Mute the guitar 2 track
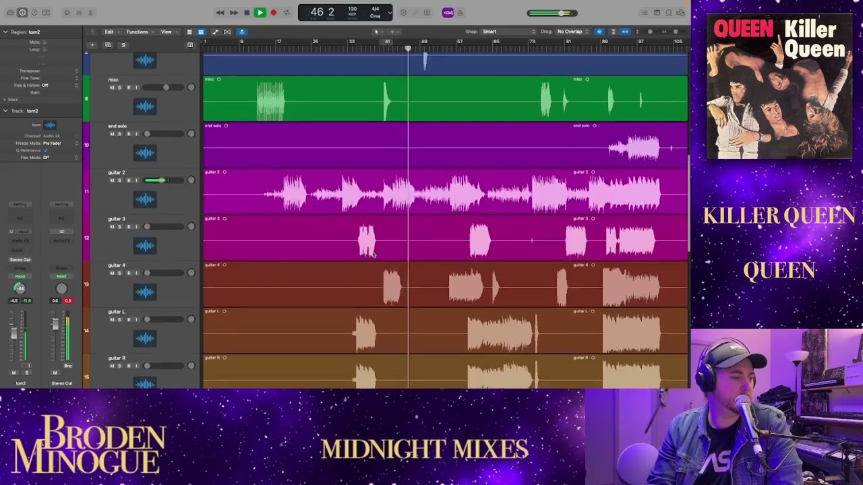The image size is (863, 485). tap(112, 180)
